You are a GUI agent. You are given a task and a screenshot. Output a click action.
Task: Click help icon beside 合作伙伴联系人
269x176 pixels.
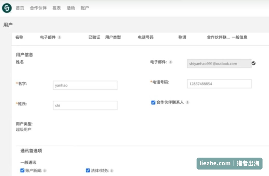(x=187, y=102)
